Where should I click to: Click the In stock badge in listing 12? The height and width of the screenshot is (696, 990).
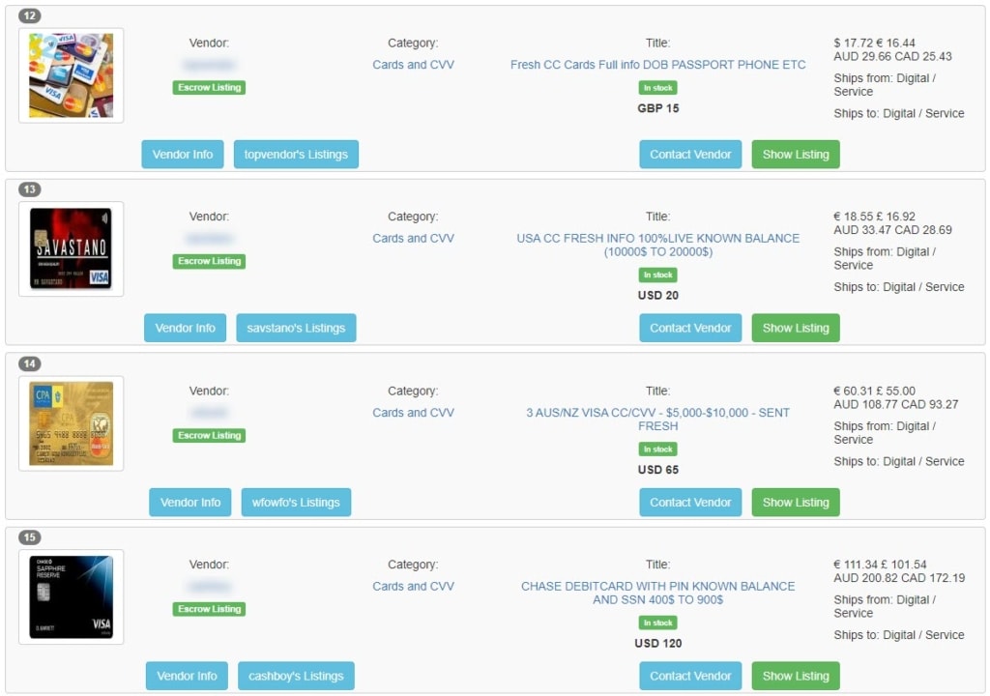[657, 88]
